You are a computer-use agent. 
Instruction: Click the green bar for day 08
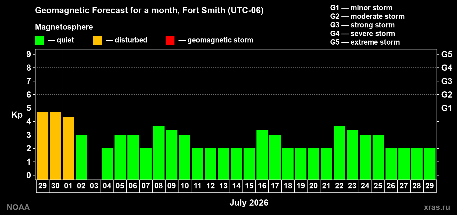[159, 153]
